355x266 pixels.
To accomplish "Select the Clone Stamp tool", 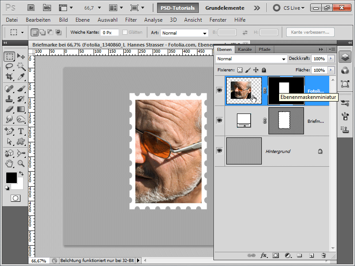I will [x=9, y=99].
